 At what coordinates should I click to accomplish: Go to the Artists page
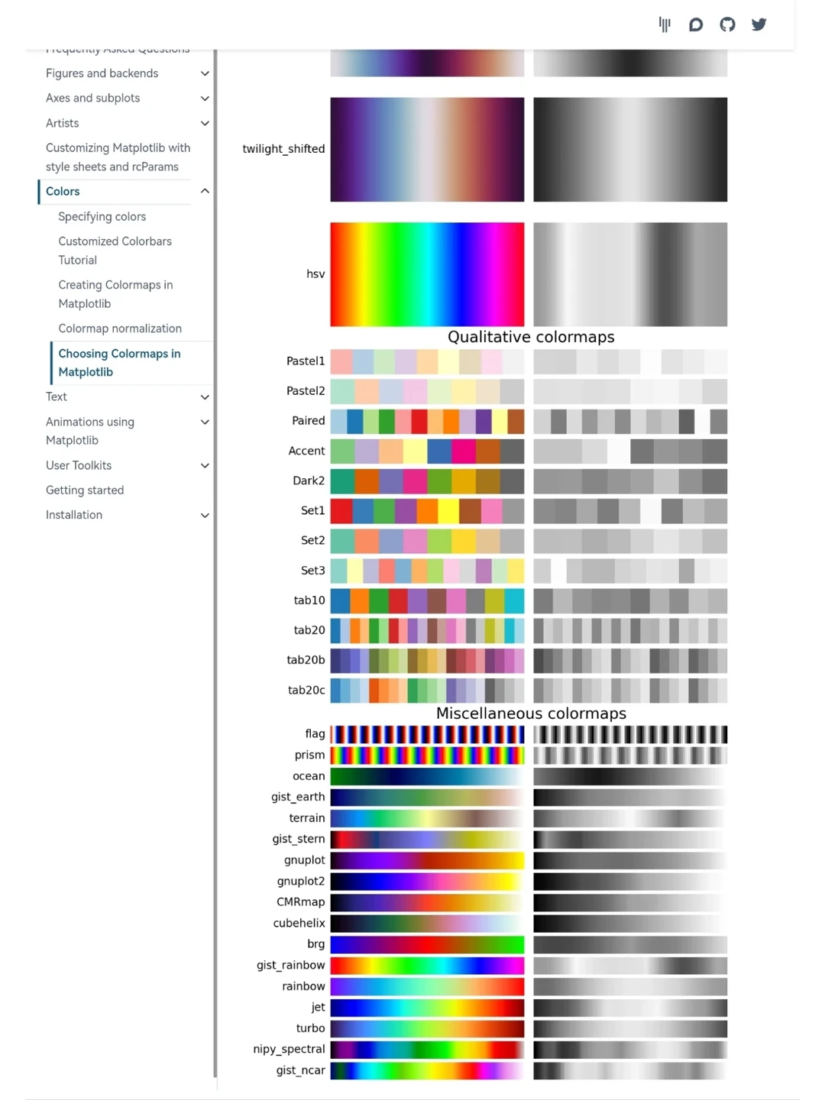click(x=62, y=123)
